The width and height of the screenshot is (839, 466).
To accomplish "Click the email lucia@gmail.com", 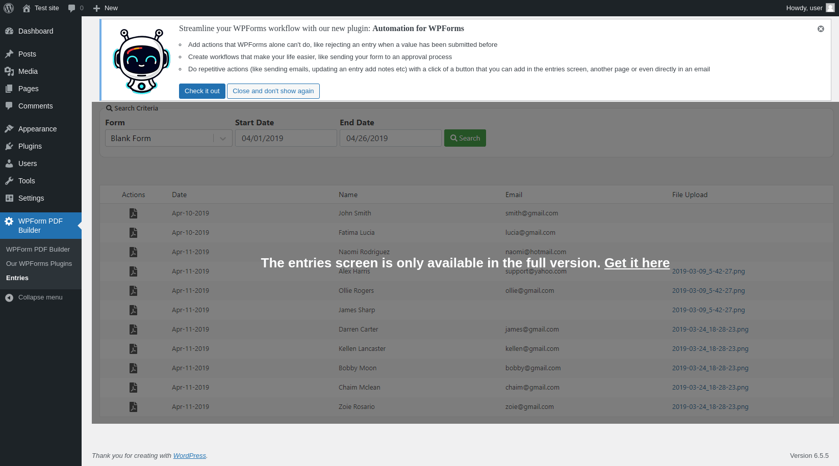I will [530, 233].
